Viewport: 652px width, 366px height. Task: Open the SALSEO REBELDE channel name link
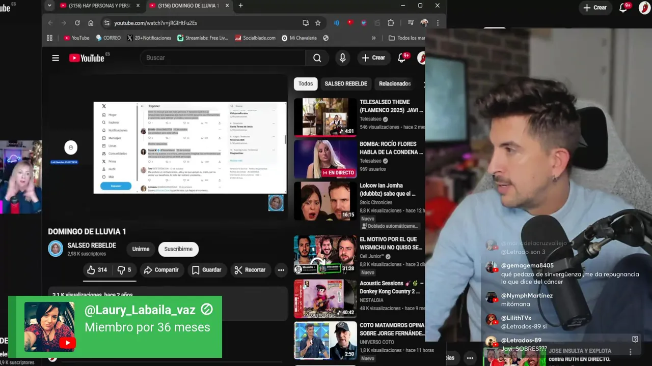92,246
